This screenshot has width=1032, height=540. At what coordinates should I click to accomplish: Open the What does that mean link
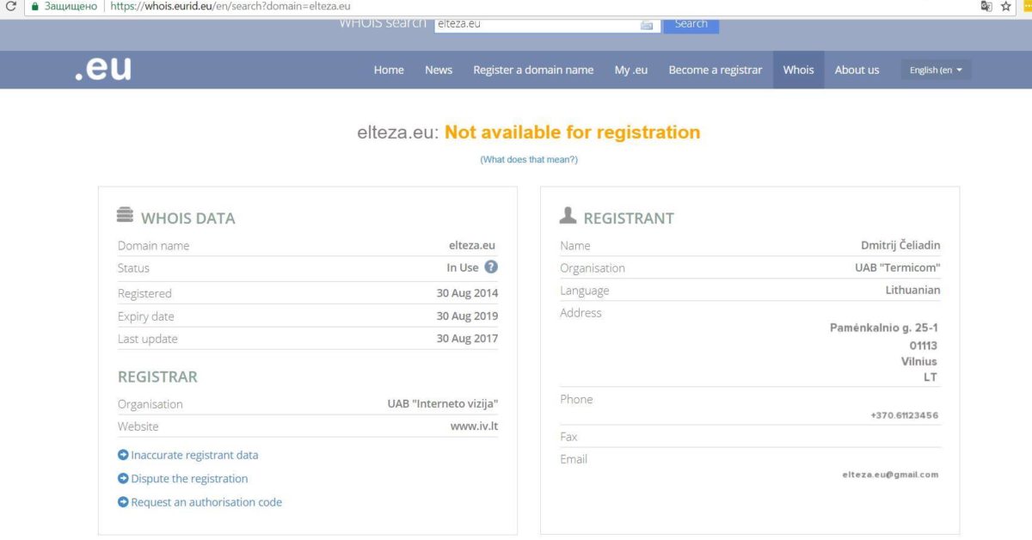[529, 160]
